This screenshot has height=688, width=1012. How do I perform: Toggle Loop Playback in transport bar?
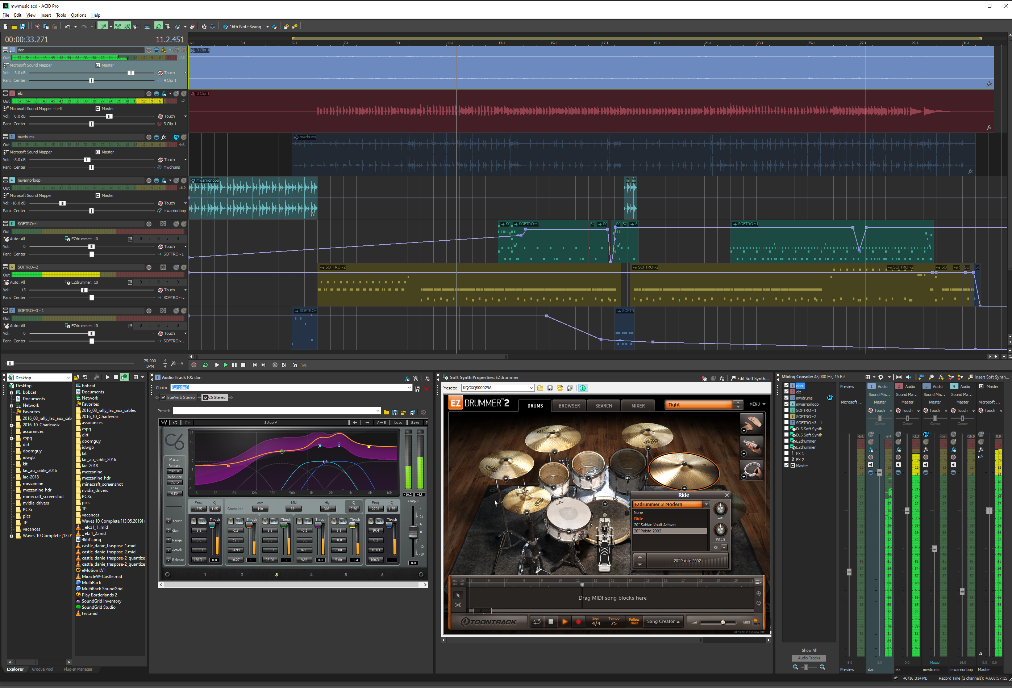click(x=205, y=365)
